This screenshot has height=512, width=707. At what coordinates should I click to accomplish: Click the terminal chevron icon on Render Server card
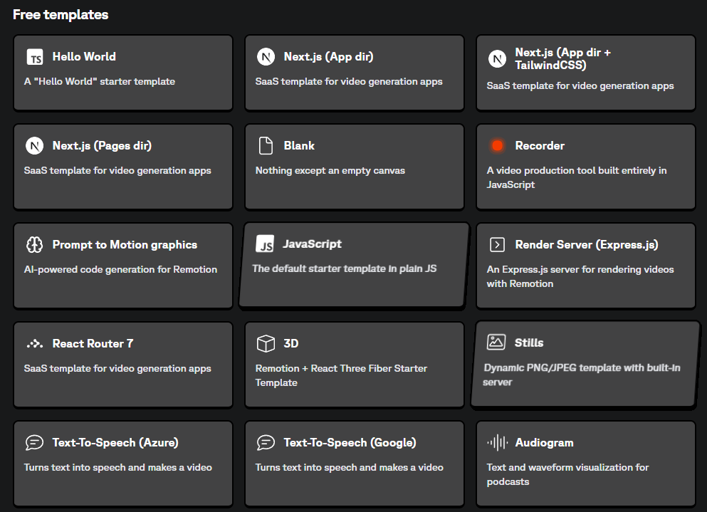[x=497, y=244]
